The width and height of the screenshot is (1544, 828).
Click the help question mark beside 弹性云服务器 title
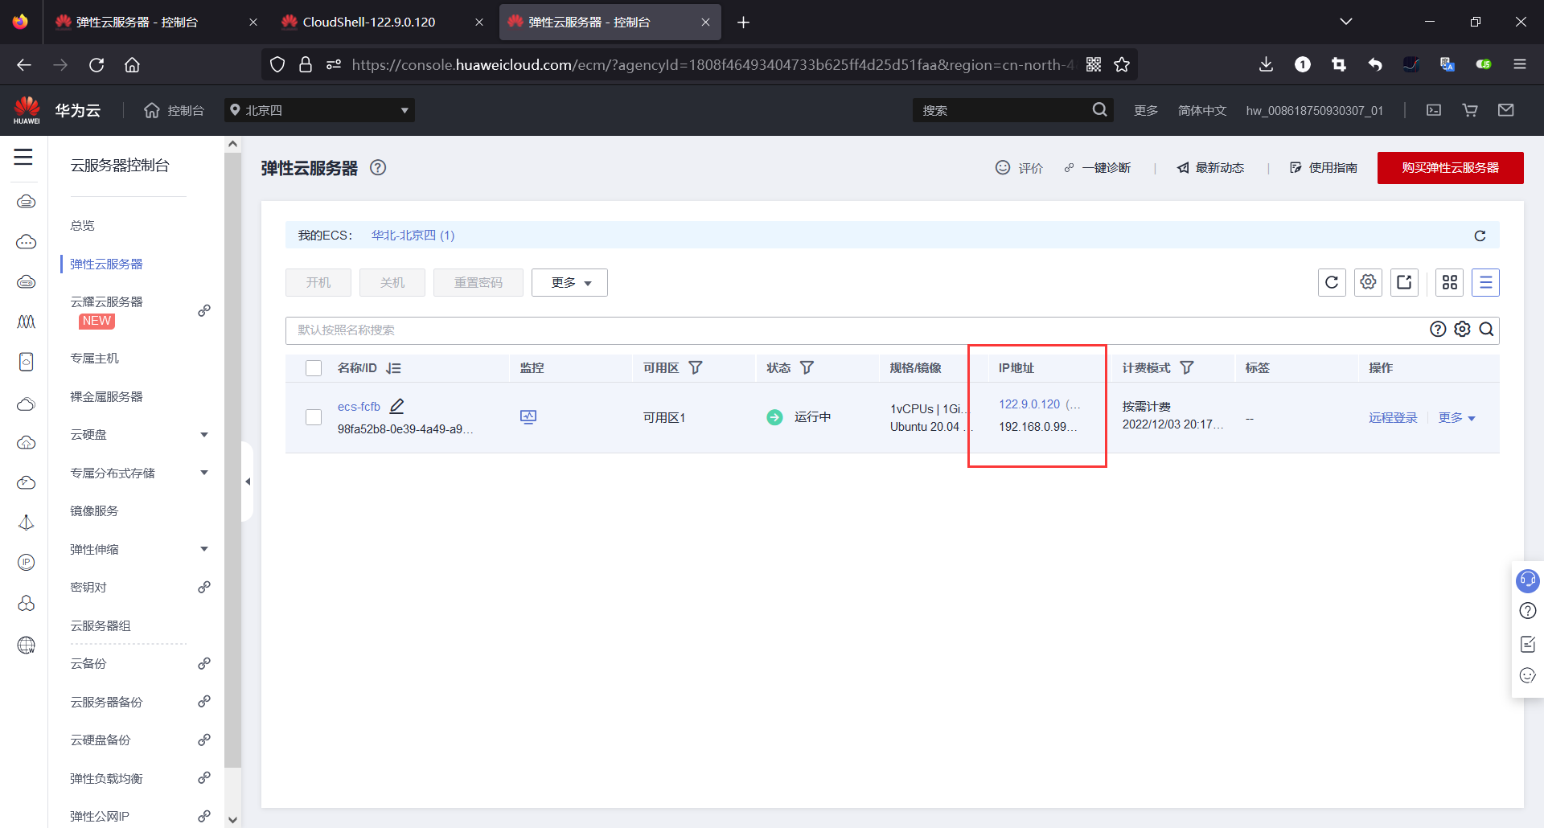(x=378, y=167)
